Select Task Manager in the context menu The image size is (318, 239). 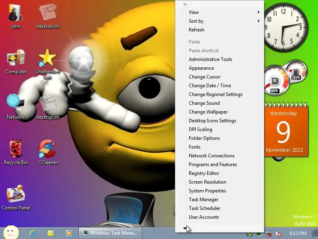pos(220,200)
